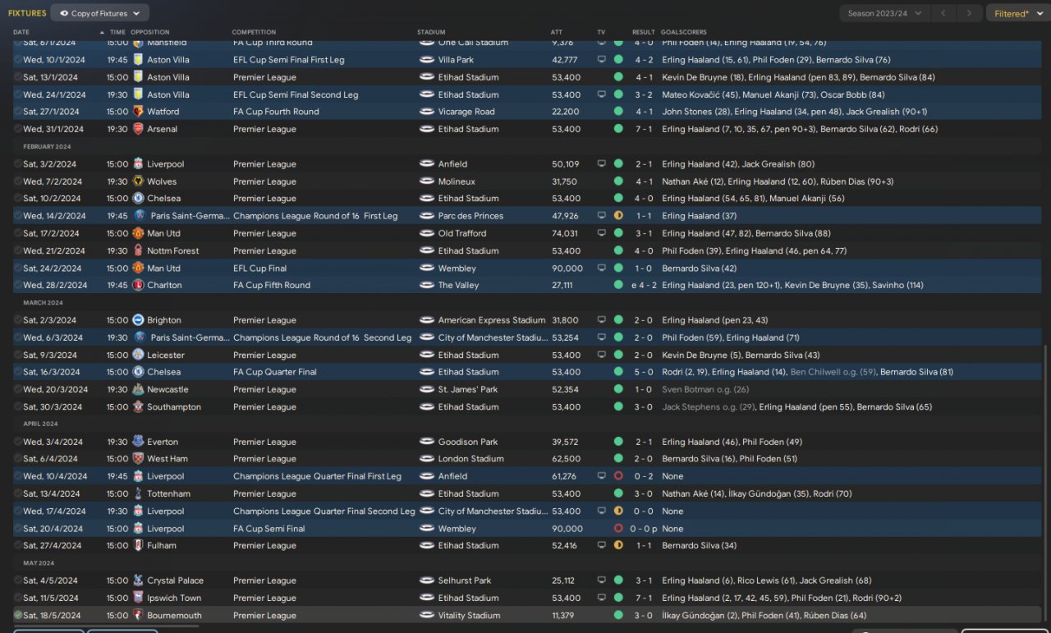Click the 7 - 1 result on the Ipswich Town row
Screen dimensions: 1051x633
coord(644,598)
